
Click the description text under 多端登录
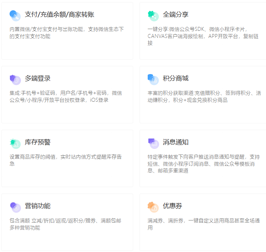66,96
